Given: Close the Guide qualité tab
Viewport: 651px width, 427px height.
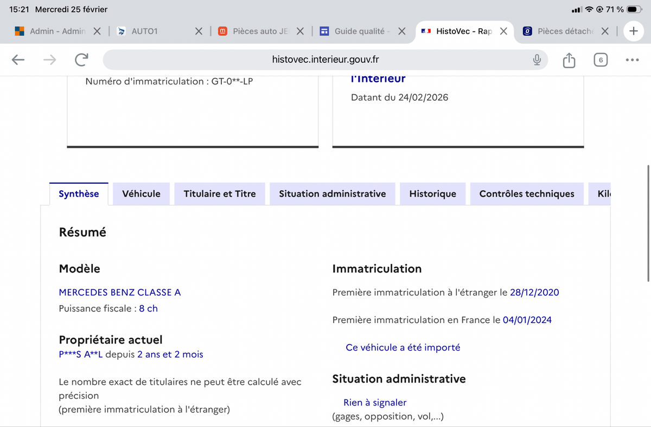Looking at the screenshot, I should [x=402, y=31].
